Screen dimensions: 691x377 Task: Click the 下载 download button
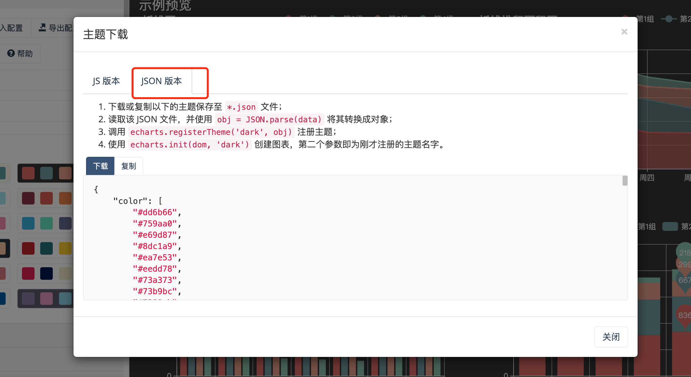point(100,166)
